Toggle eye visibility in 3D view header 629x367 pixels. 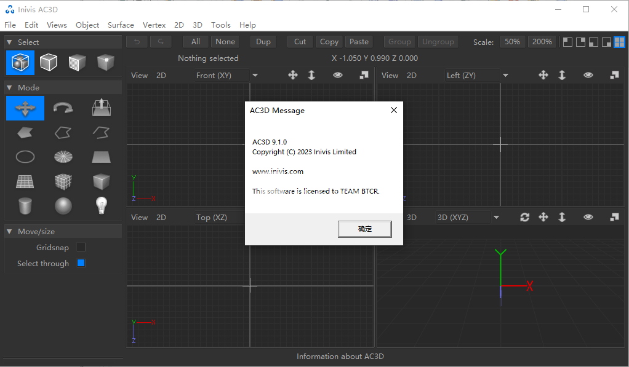tap(588, 217)
